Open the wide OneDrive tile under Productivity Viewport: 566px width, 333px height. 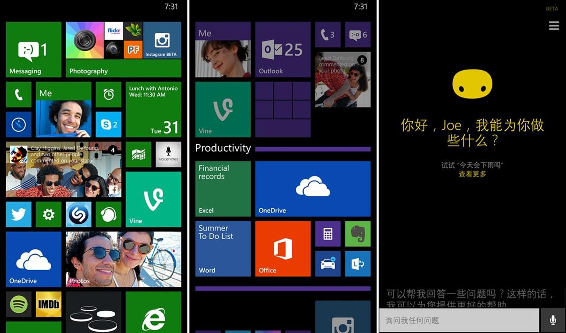point(313,189)
